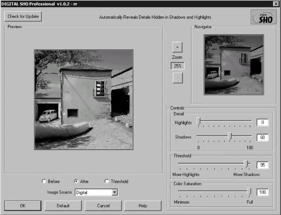281x215 pixels.
Task: Click the Threshold value field showing 95
Action: pos(263,165)
